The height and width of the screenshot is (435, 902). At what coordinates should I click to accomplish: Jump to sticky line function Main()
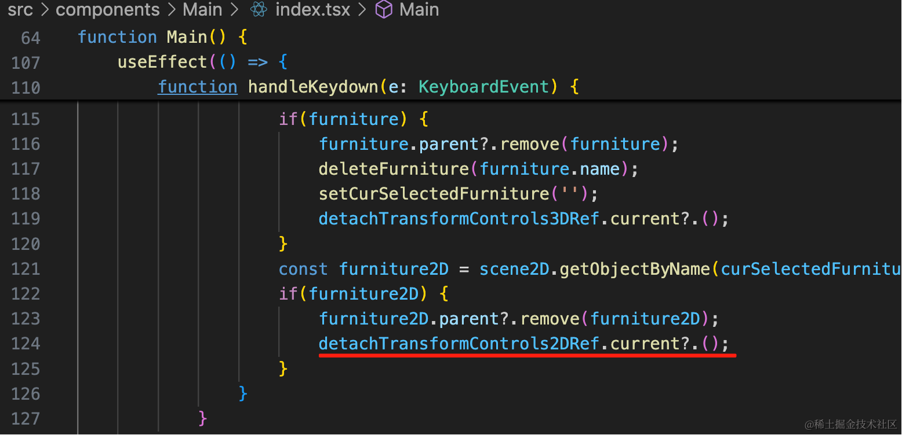coord(163,37)
